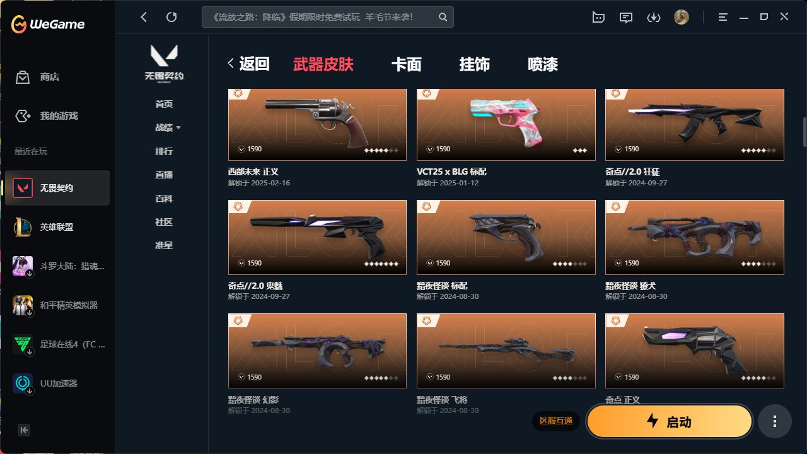
Task: Click the vertical scrollbar thumb
Action: coord(804,132)
